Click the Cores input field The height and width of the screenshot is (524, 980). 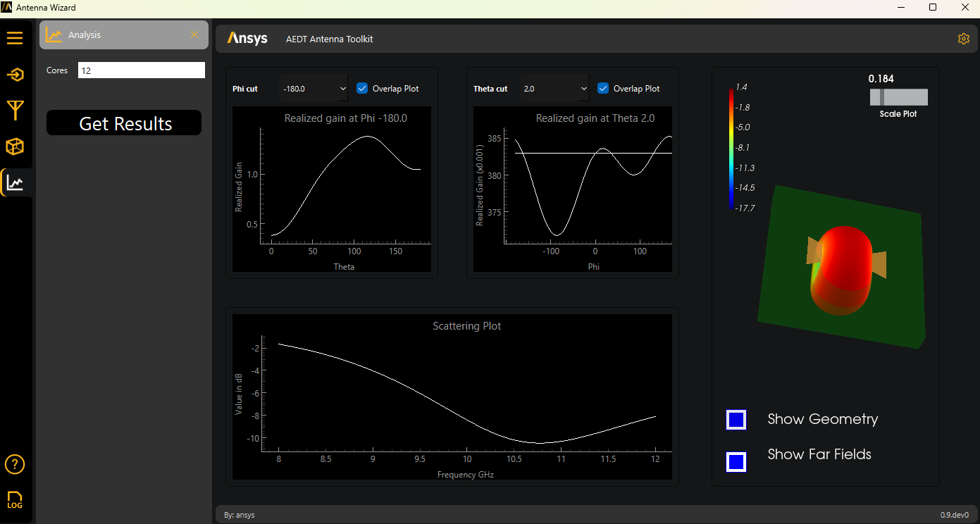tap(142, 70)
